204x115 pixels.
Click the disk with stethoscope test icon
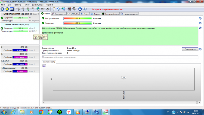pos(18,9)
